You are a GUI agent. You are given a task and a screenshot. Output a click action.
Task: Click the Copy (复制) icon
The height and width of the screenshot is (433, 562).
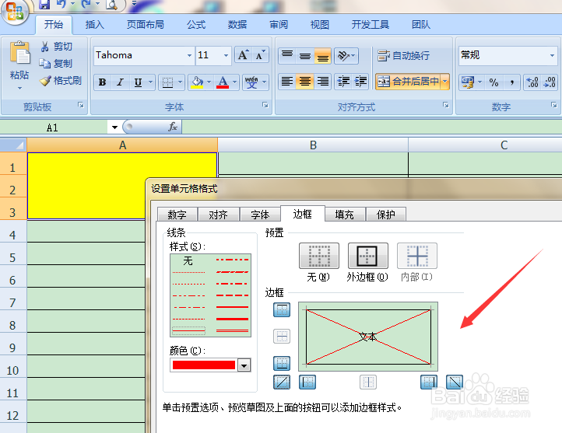45,63
